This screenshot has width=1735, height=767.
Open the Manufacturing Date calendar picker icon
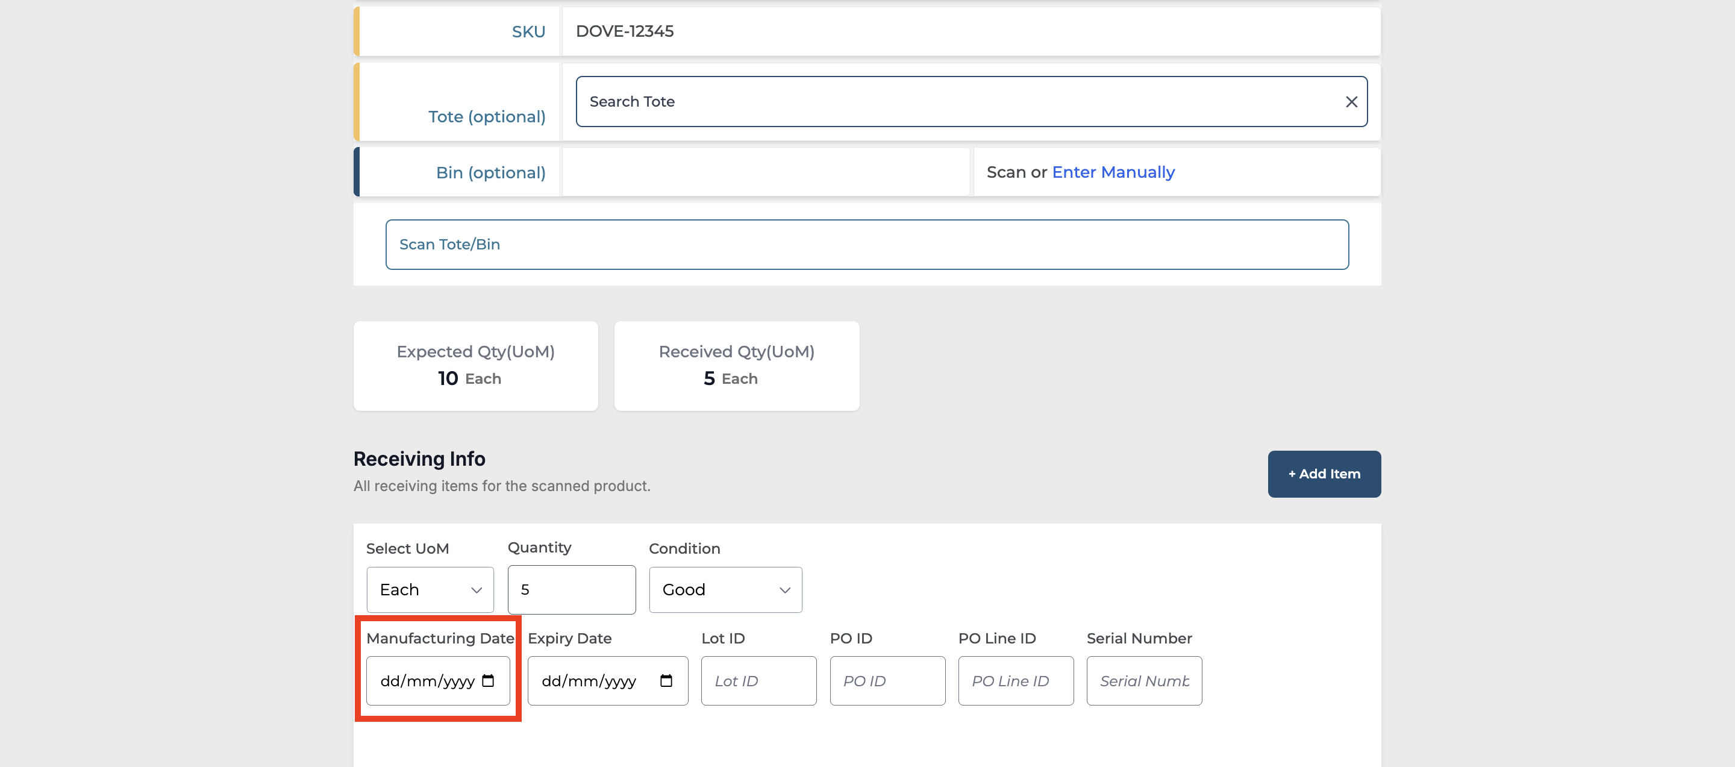click(x=489, y=681)
